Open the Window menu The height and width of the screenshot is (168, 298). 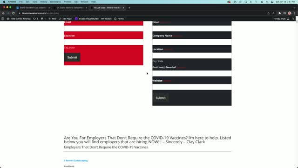click(x=84, y=2)
